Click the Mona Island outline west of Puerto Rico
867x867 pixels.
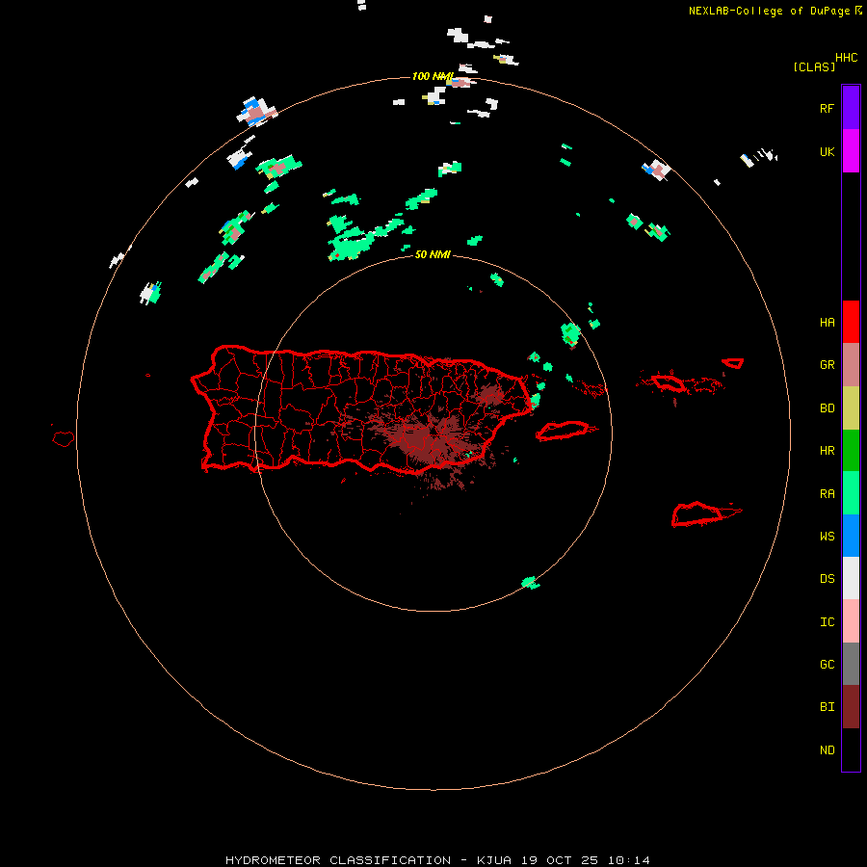click(64, 439)
